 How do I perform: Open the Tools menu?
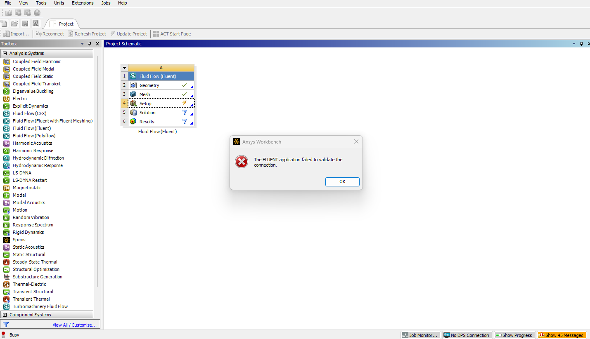[x=41, y=3]
